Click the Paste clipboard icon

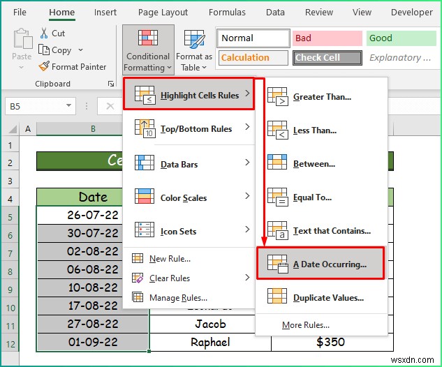22,38
